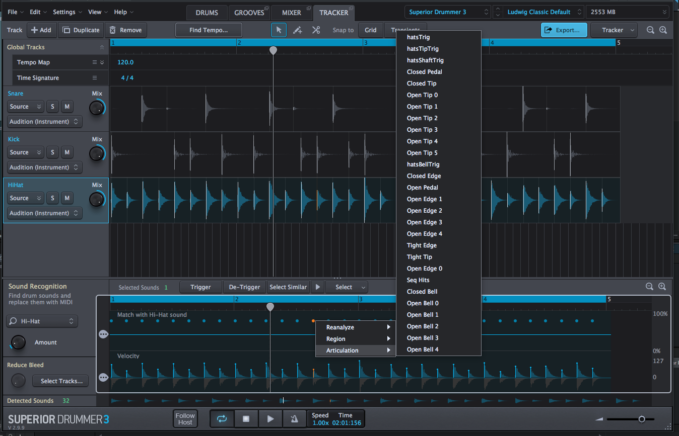This screenshot has height=436, width=679.
Task: Activate the pencil draw tool
Action: pyautogui.click(x=297, y=30)
